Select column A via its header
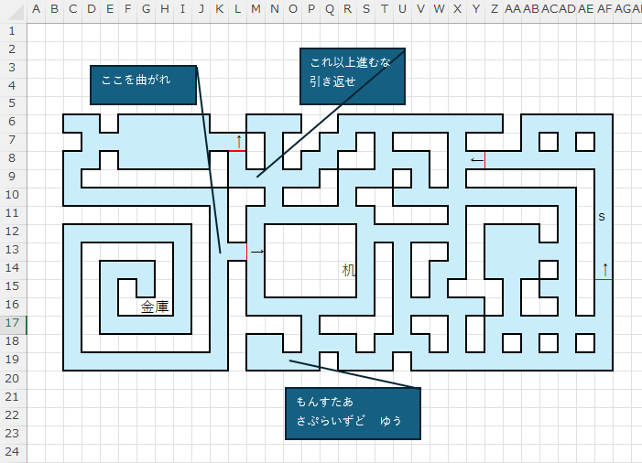The height and width of the screenshot is (463, 642). pos(37,9)
